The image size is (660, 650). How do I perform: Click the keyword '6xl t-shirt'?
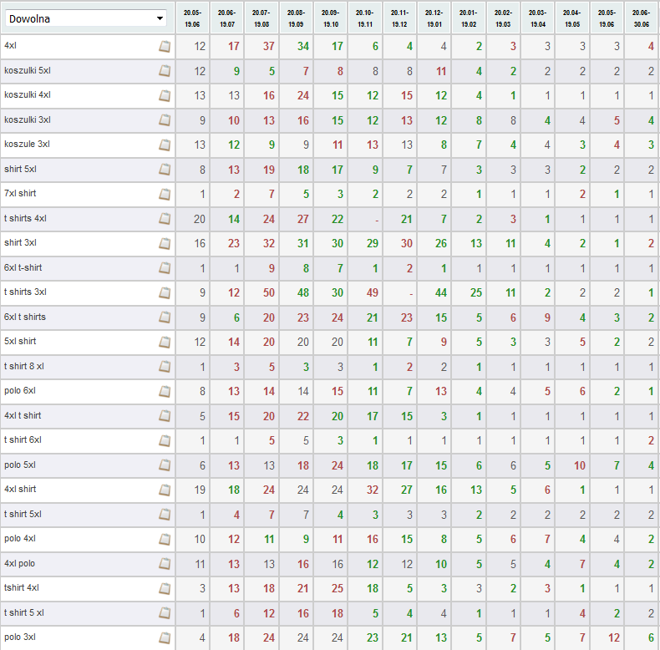click(x=23, y=267)
